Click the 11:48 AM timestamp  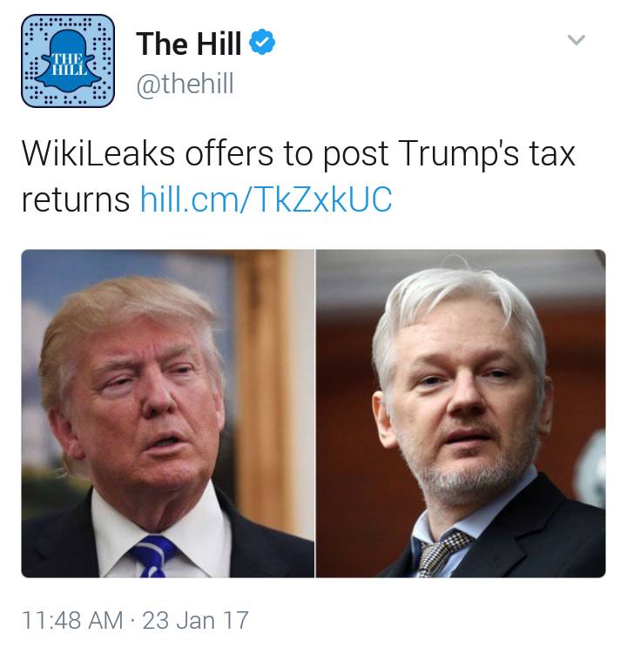[x=72, y=620]
